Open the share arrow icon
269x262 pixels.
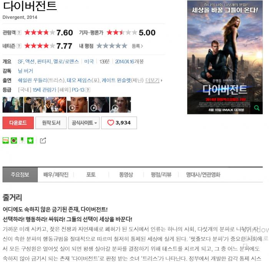(43, 140)
